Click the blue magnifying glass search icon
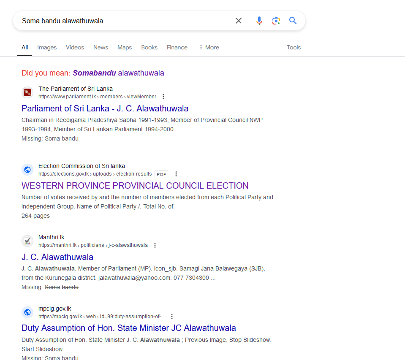This screenshot has width=405, height=360. [x=293, y=21]
